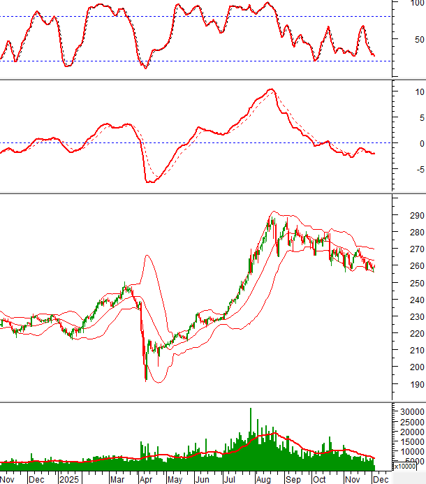This screenshot has width=426, height=484.
Task: Select the May label on time axis
Action: point(174,480)
